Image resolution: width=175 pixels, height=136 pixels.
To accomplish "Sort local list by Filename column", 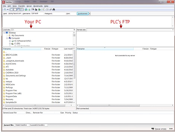I will tap(22, 49).
